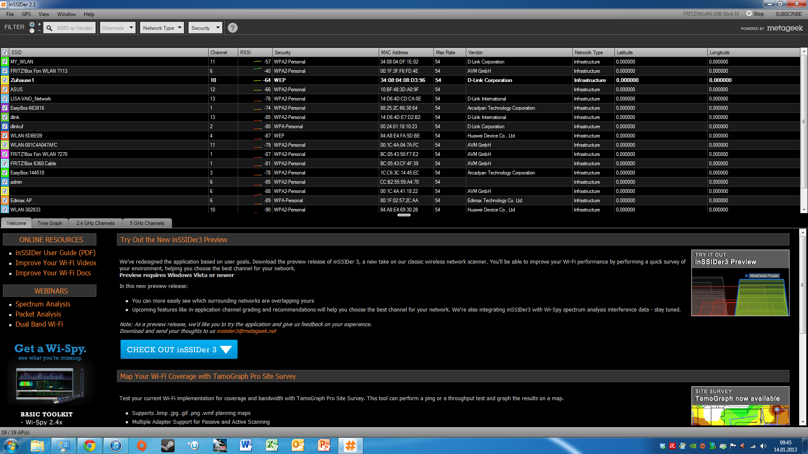Viewport: 808px width, 454px height.
Task: Open iTunes from the taskbar
Action: (x=115, y=446)
